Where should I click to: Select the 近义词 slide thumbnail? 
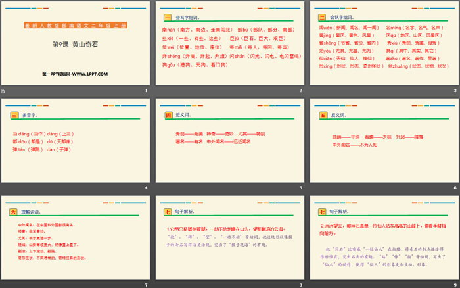pyautogui.click(x=229, y=143)
